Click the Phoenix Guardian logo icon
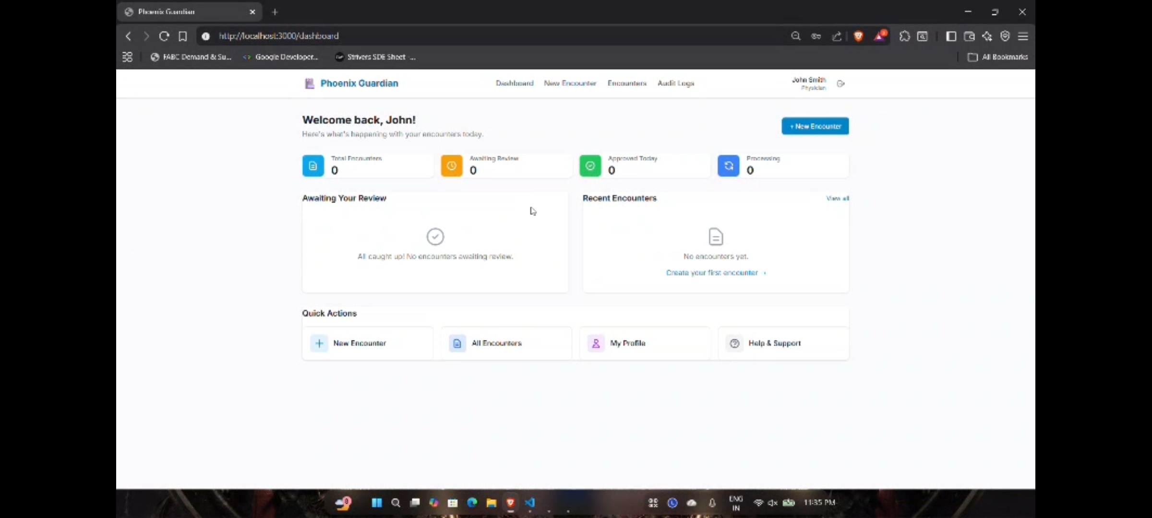This screenshot has width=1152, height=518. (310, 83)
